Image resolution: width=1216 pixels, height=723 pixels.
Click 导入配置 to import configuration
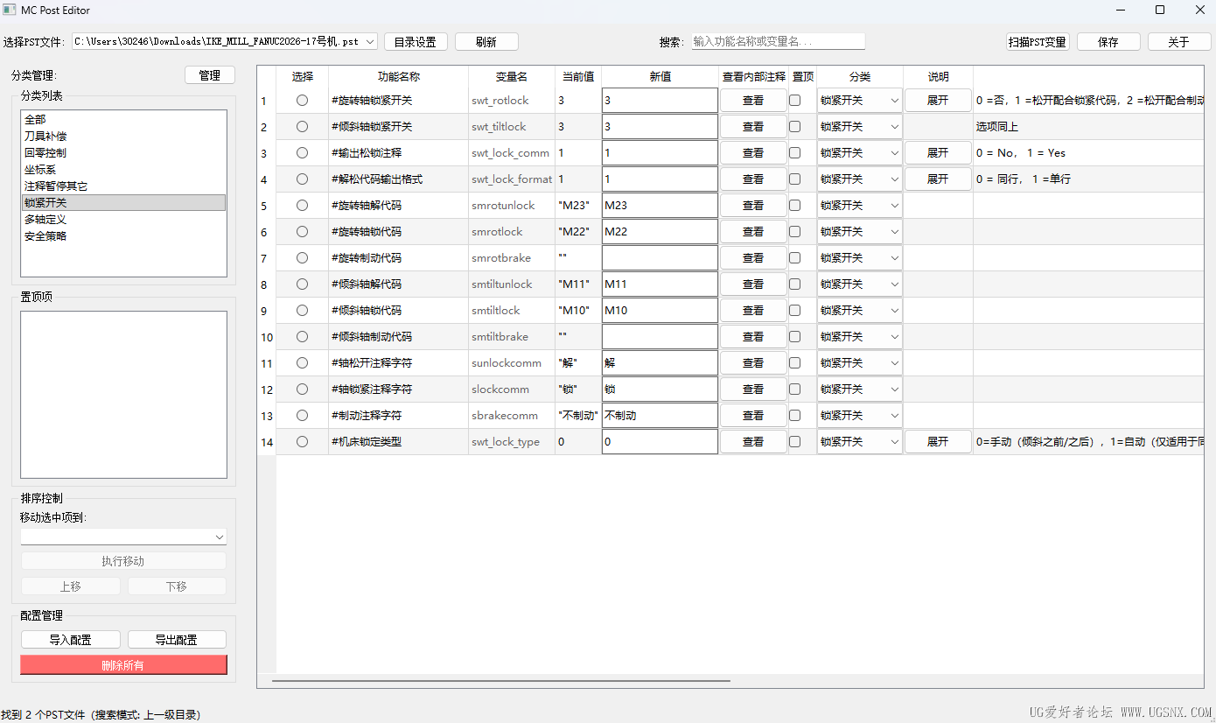click(70, 639)
